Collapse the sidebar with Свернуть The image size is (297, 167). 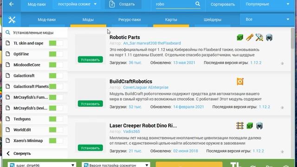tap(19, 154)
